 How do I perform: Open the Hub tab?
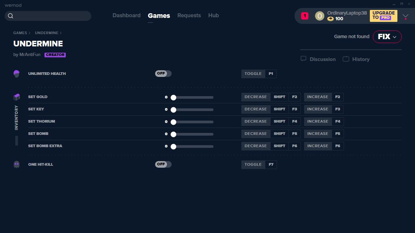tap(213, 16)
